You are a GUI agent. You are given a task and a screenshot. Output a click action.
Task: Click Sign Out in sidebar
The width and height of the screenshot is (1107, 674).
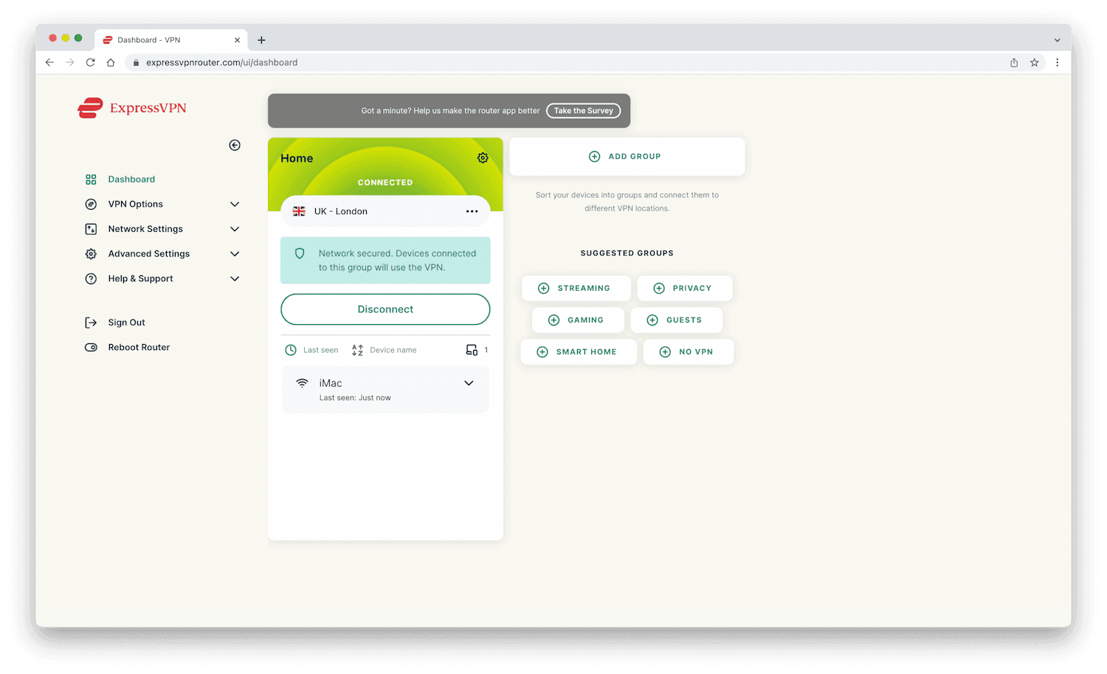click(x=126, y=323)
